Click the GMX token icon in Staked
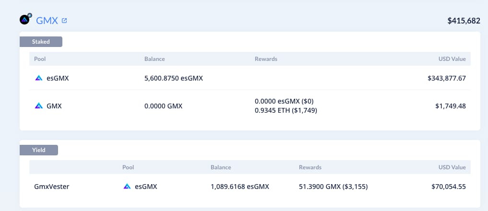Viewport: 488px width, 211px height. tap(38, 106)
